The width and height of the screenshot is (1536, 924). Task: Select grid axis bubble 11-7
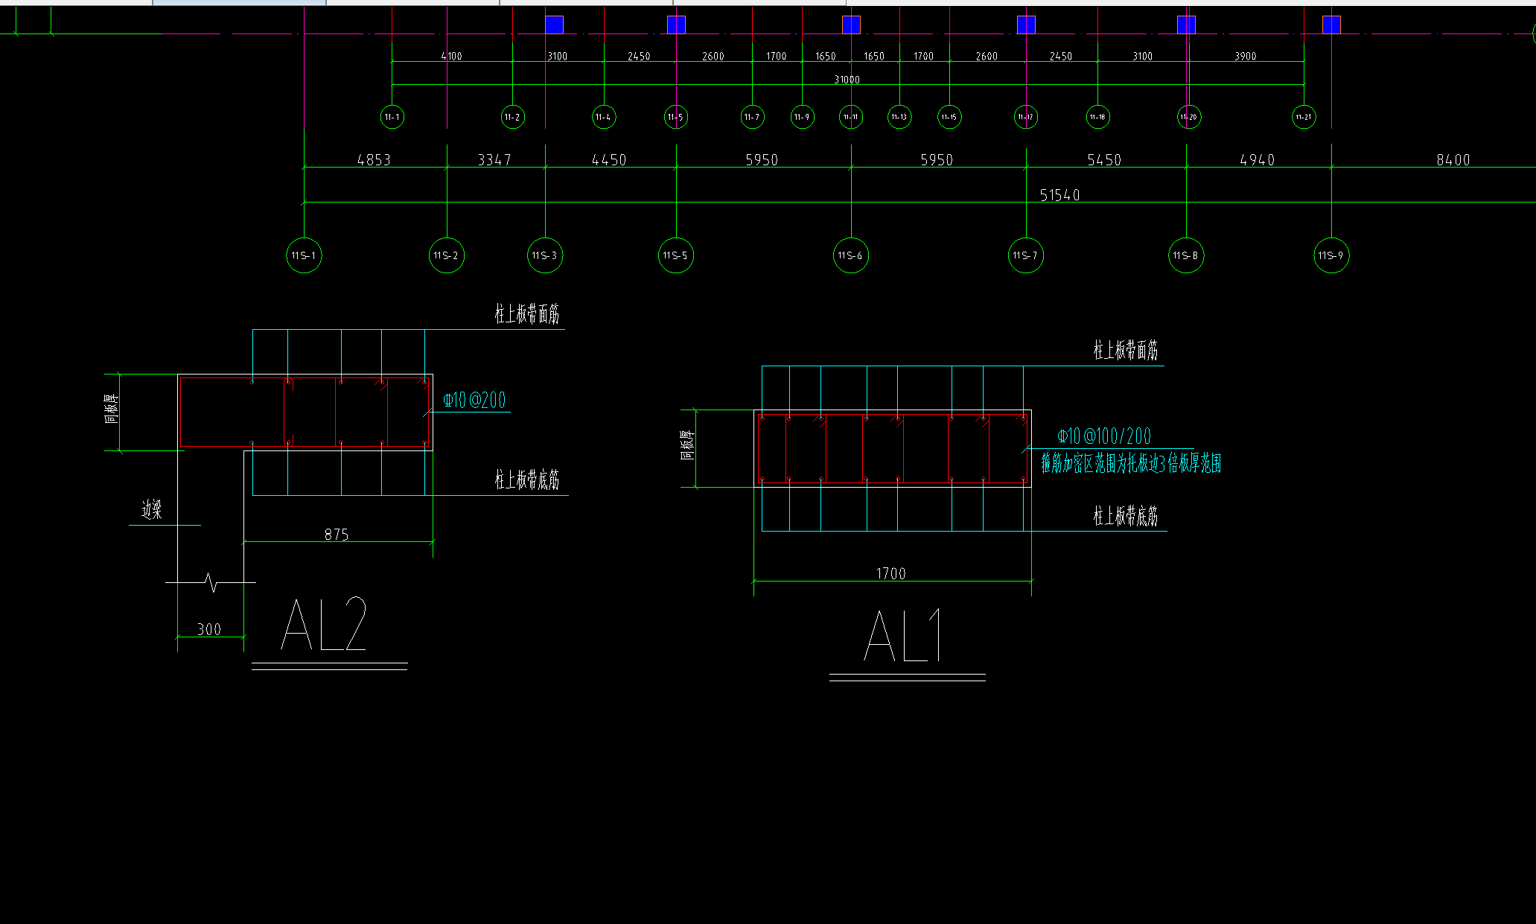point(752,117)
